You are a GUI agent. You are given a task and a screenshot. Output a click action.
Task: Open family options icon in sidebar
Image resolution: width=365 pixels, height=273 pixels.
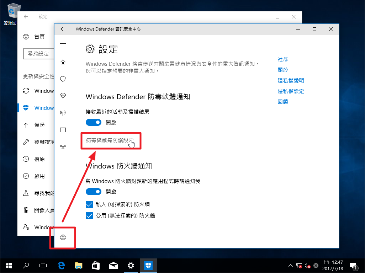point(63,146)
